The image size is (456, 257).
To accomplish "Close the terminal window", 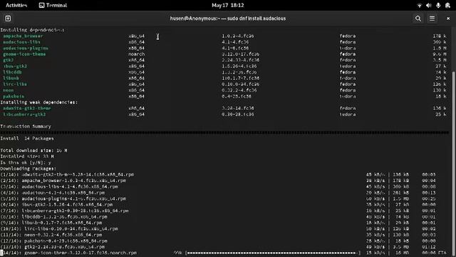I will pyautogui.click(x=448, y=19).
